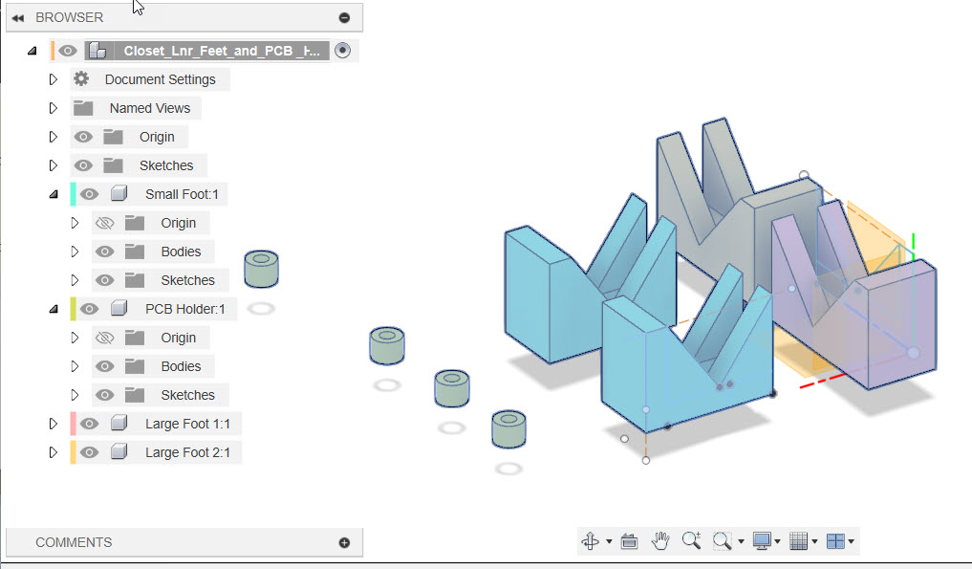Select the Orbit tool in the navigation bar

(591, 540)
